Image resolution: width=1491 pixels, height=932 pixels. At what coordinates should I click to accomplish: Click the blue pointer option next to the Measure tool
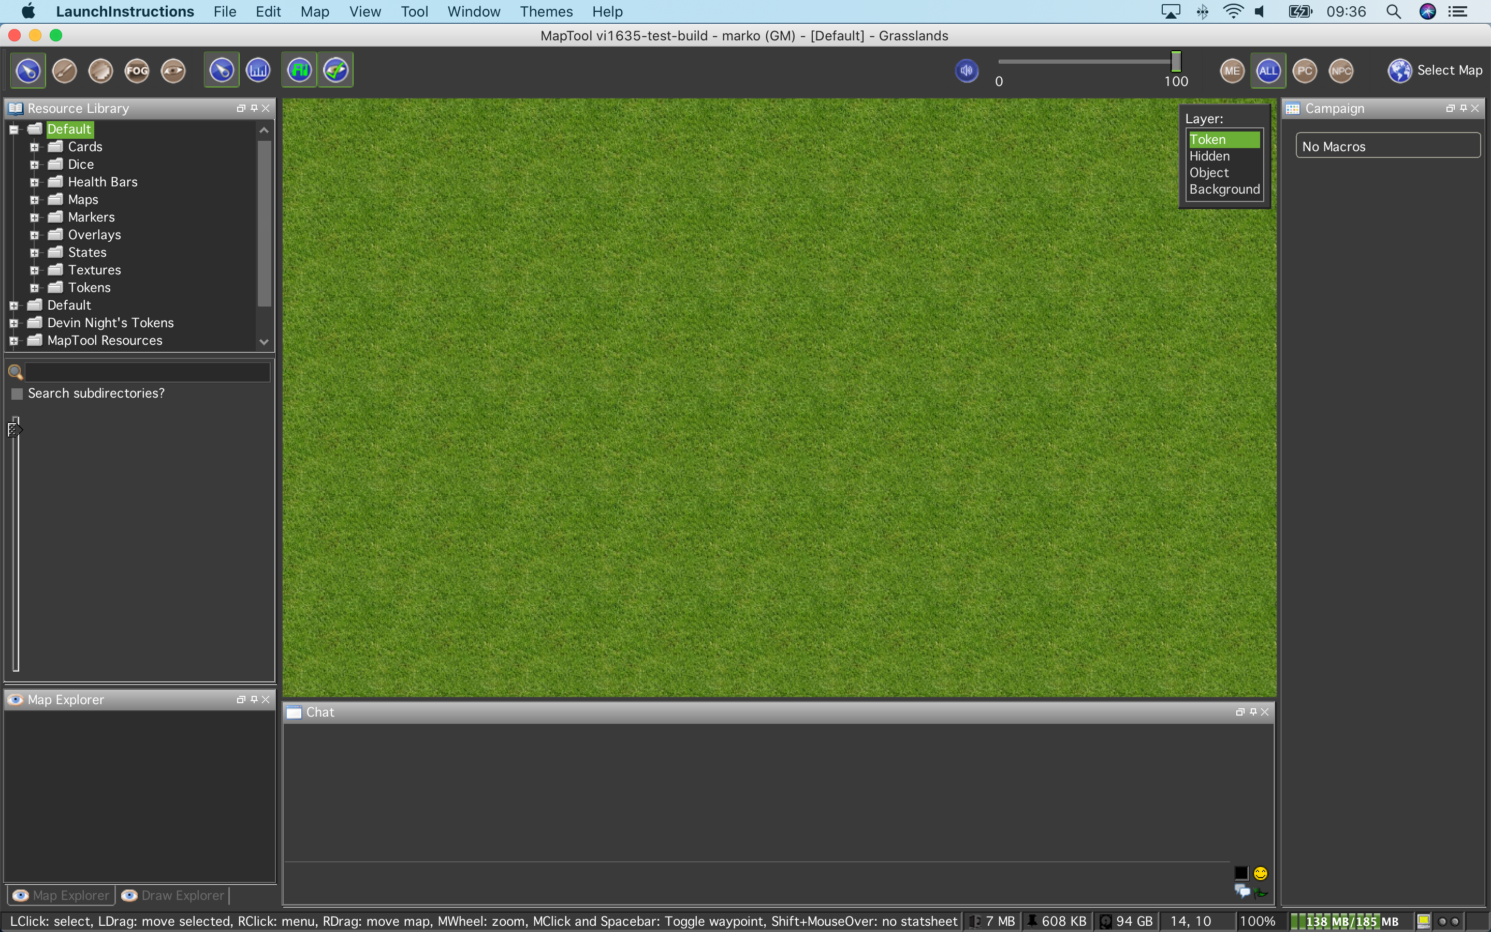pos(221,70)
